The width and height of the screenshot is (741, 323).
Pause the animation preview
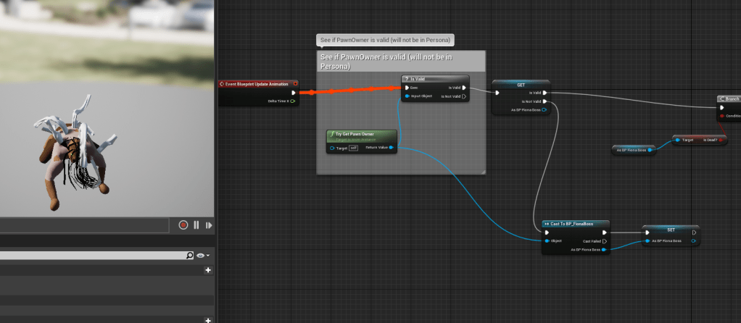[196, 225]
